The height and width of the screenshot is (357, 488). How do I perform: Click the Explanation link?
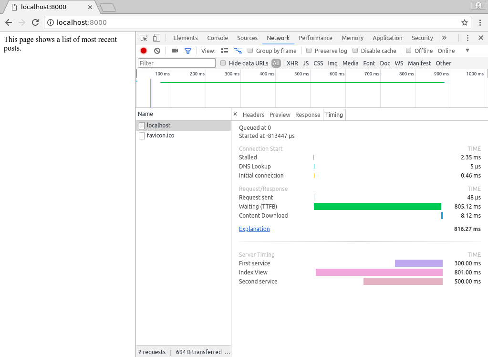pos(254,229)
